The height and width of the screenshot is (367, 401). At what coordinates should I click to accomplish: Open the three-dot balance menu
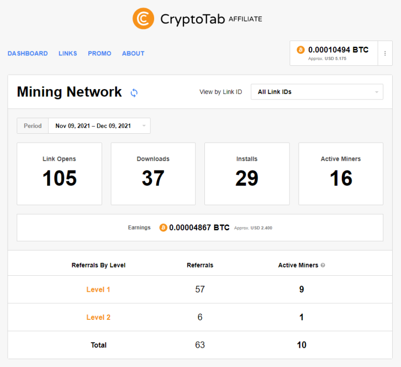pyautogui.click(x=385, y=53)
